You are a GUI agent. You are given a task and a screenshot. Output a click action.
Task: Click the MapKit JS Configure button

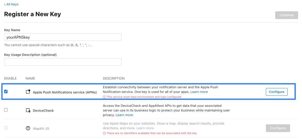point(278,128)
